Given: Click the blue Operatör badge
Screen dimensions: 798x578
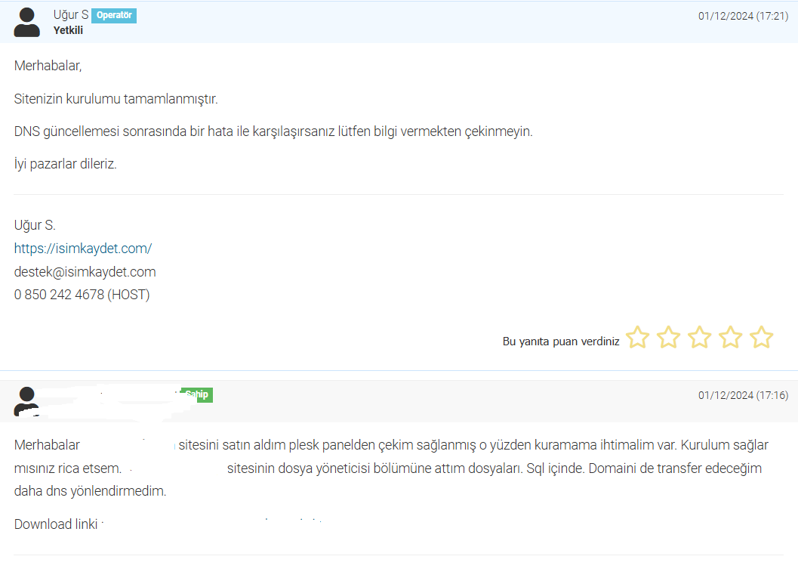Looking at the screenshot, I should click(x=114, y=15).
